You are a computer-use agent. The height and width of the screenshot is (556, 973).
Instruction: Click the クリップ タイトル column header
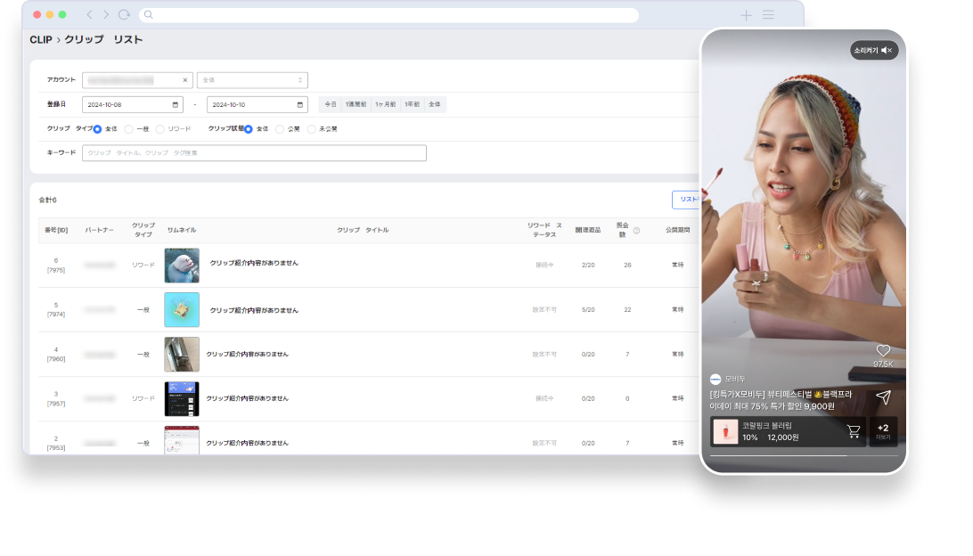pyautogui.click(x=363, y=230)
